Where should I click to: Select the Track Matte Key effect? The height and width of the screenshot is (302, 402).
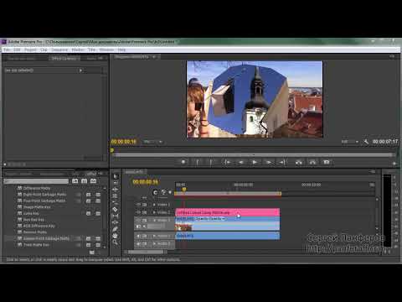(36, 245)
